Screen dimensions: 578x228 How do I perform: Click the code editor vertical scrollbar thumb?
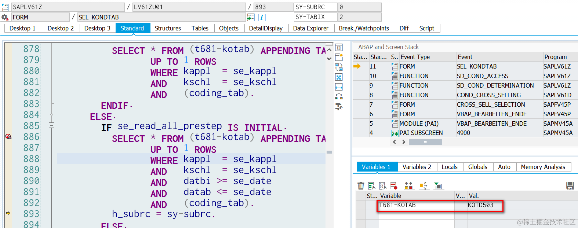pos(329,152)
